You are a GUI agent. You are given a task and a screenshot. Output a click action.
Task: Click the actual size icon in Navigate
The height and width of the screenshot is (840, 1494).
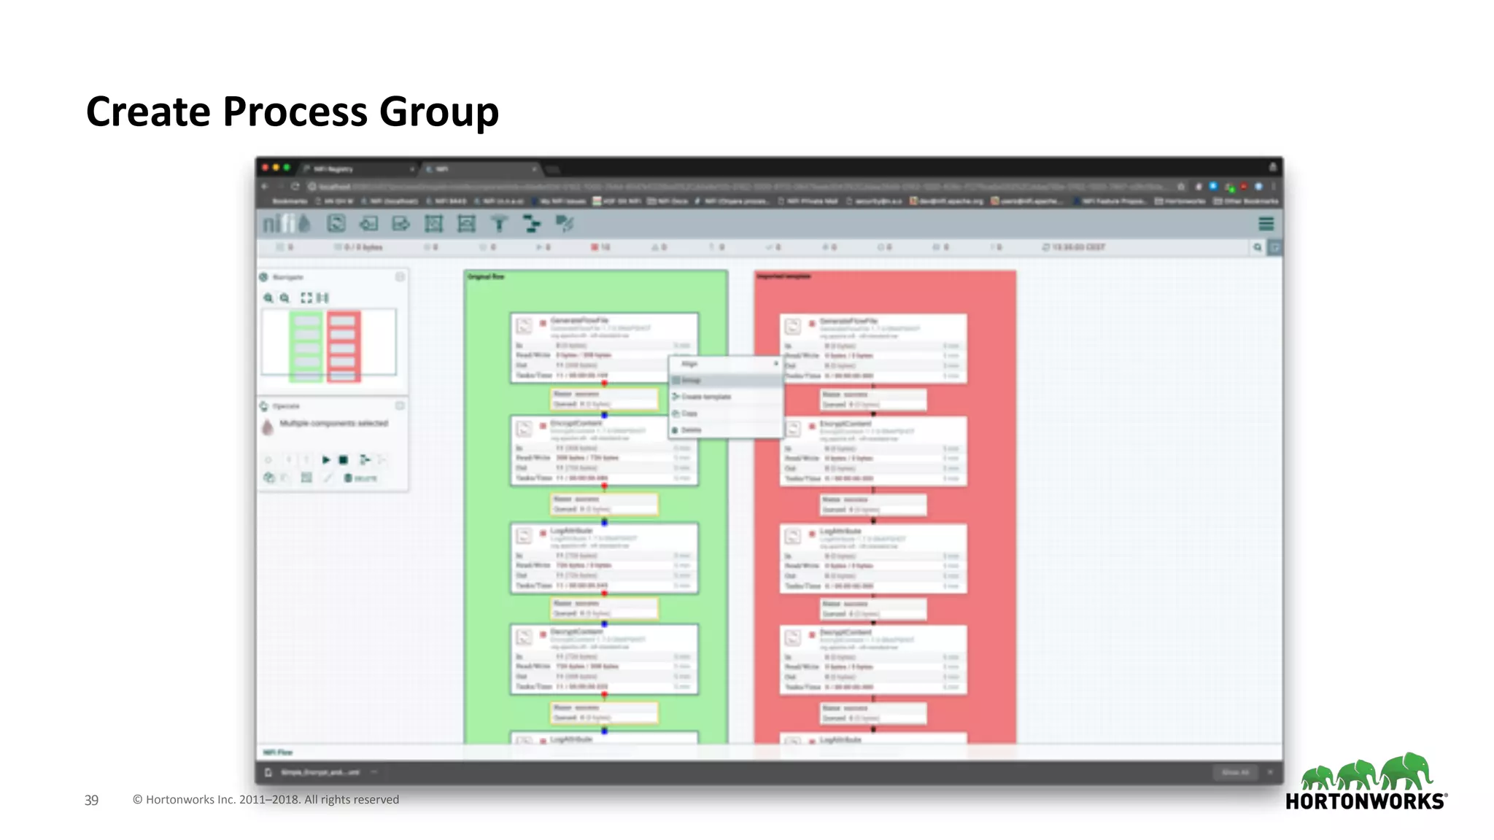pos(323,297)
